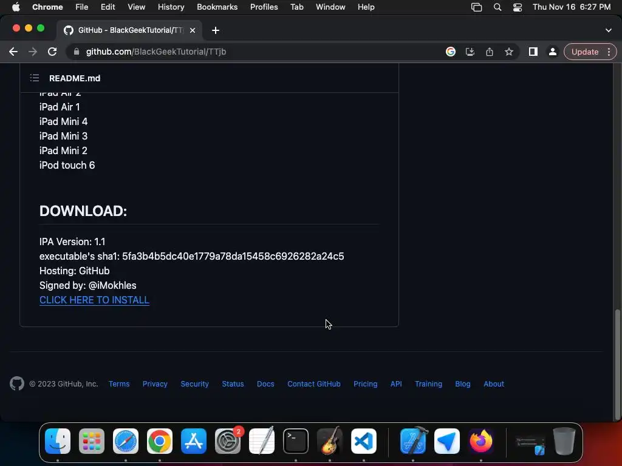Open System Settings in the Dock
Screen dimensions: 622x466
pos(228,441)
